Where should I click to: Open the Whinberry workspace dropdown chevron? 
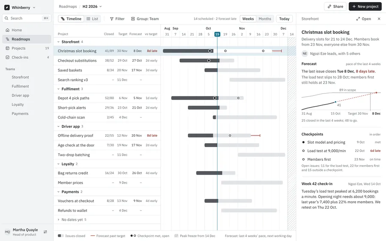pyautogui.click(x=34, y=8)
